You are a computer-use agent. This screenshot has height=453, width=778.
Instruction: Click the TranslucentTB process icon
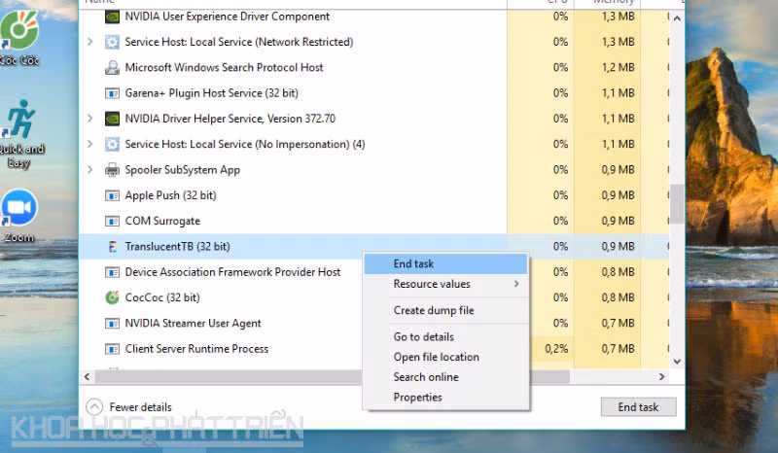coord(112,247)
